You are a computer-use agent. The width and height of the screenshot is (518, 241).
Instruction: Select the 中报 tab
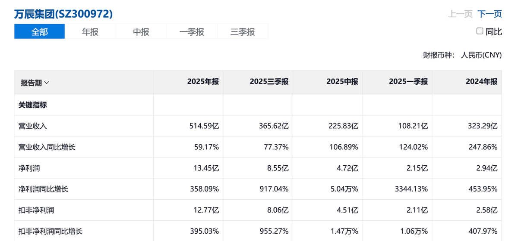click(x=141, y=32)
